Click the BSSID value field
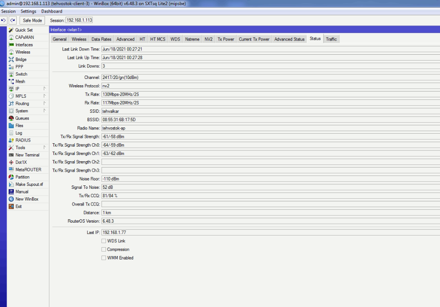 tap(271, 119)
